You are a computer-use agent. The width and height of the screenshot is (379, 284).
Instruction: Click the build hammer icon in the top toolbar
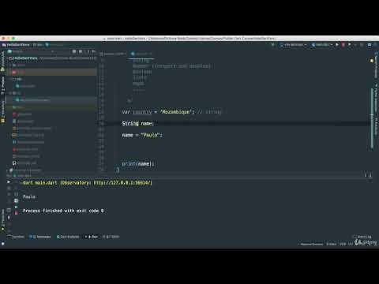272,45
